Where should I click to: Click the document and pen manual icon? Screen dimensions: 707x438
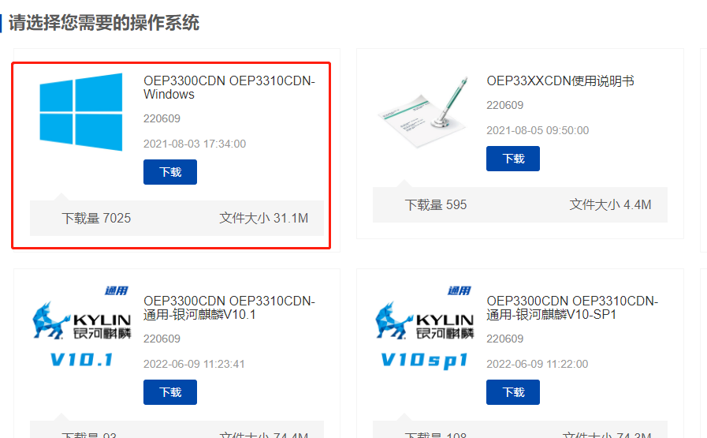pos(423,112)
